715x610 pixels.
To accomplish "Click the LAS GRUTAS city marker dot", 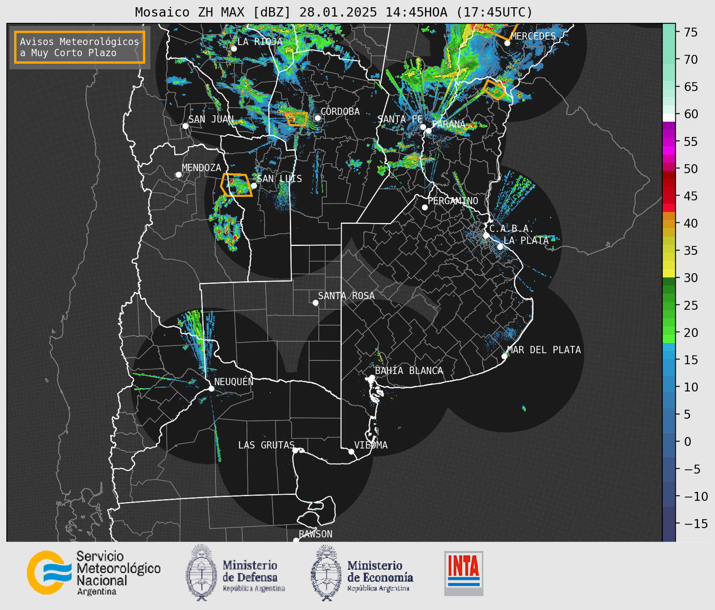I will [x=295, y=451].
